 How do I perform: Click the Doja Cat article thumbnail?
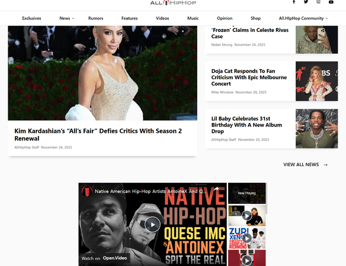(x=316, y=81)
